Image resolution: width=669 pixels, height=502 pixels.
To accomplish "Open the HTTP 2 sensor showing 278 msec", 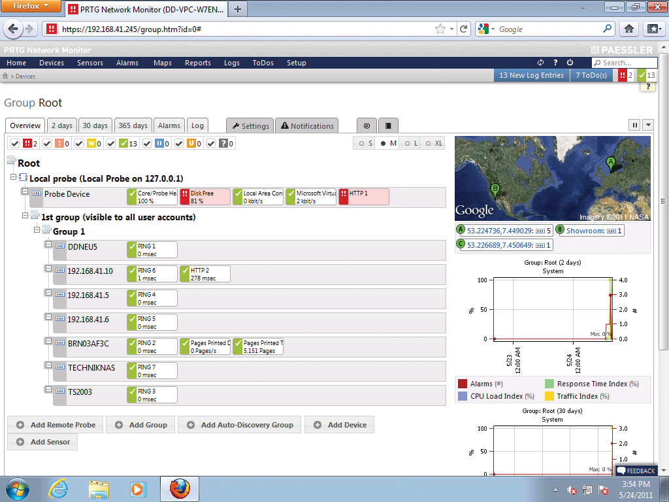I will coord(205,274).
